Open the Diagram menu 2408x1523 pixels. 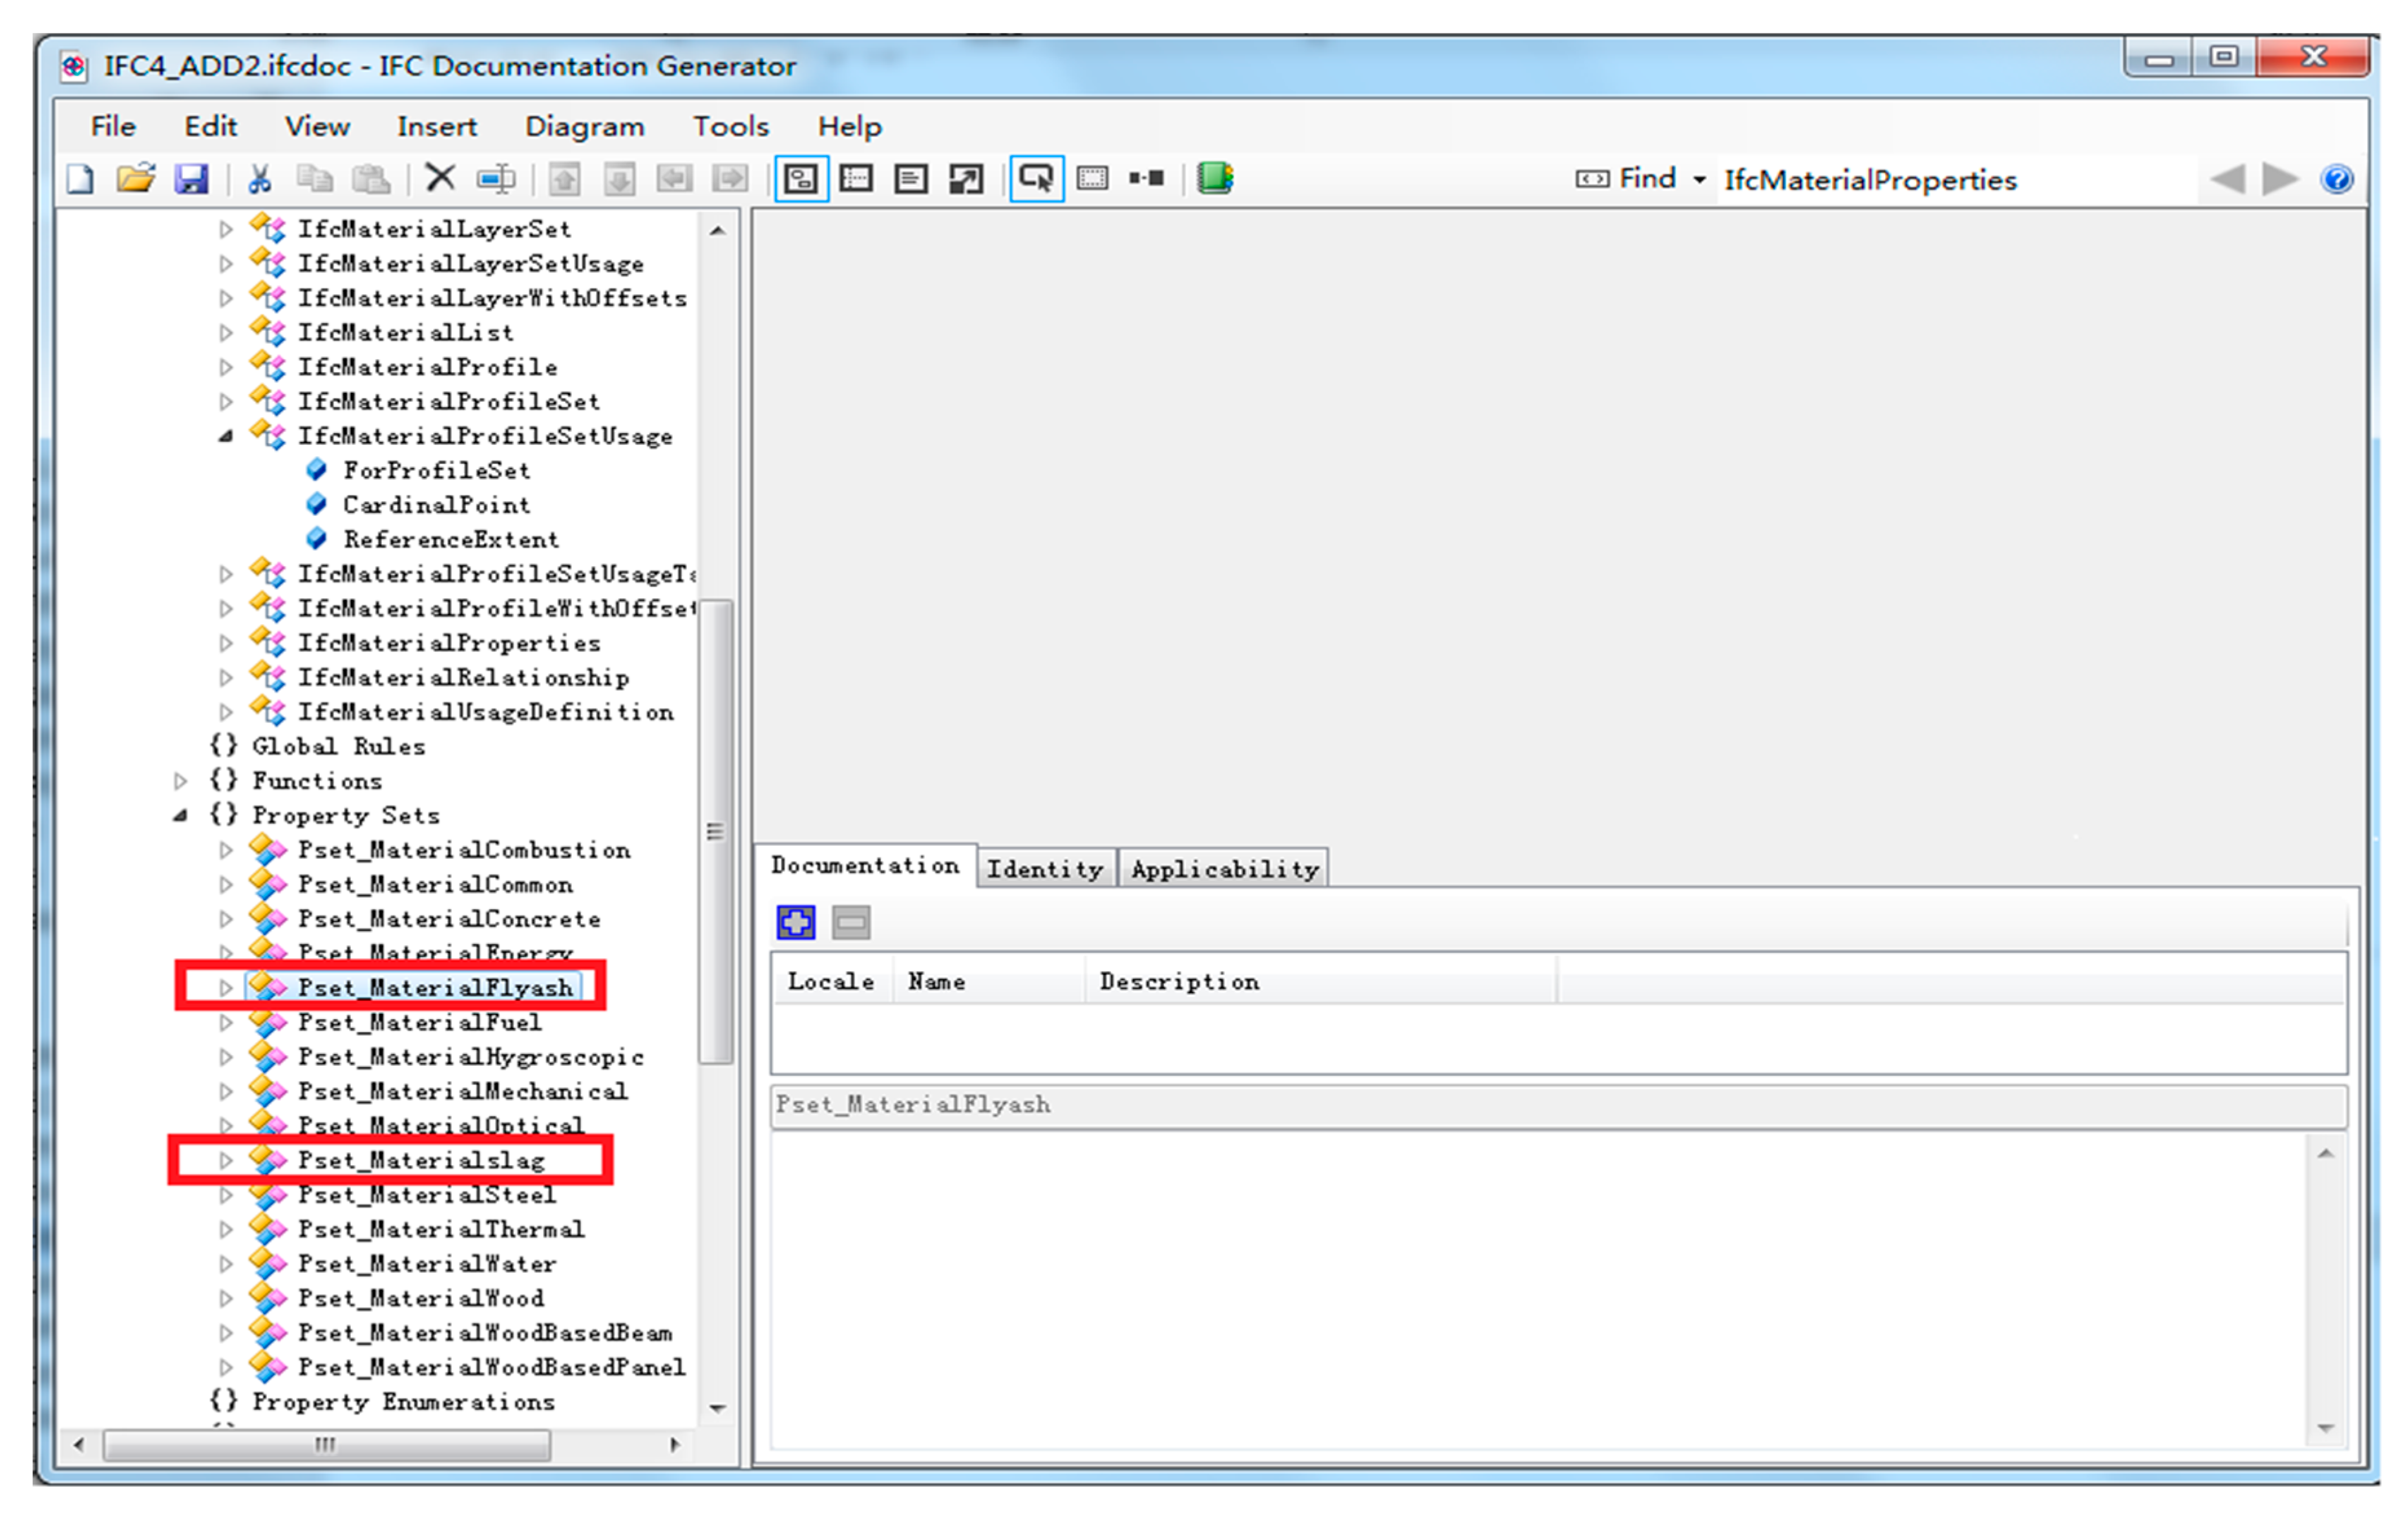[x=584, y=127]
